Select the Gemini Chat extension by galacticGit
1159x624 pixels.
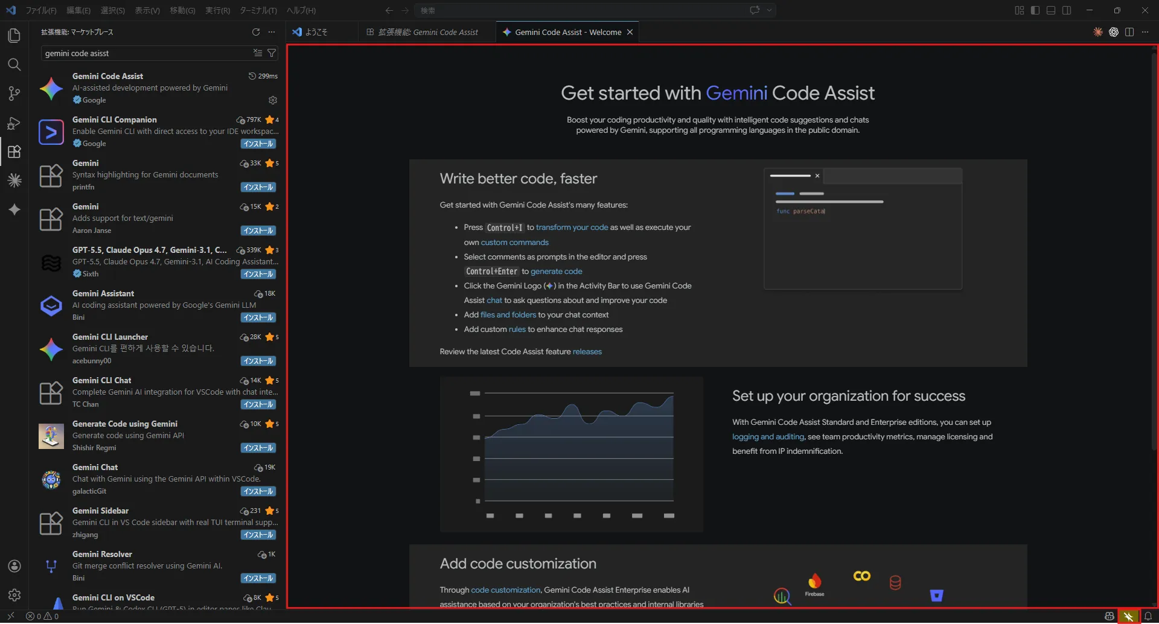tap(158, 479)
